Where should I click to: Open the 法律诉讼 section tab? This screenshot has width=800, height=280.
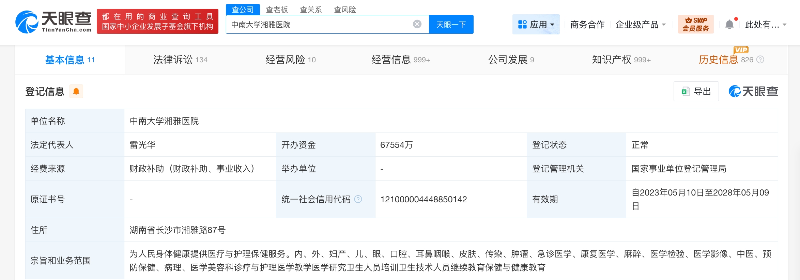click(x=180, y=60)
